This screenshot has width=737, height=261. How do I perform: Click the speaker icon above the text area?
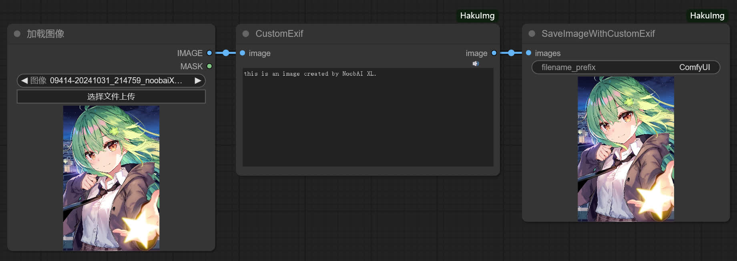(x=476, y=64)
